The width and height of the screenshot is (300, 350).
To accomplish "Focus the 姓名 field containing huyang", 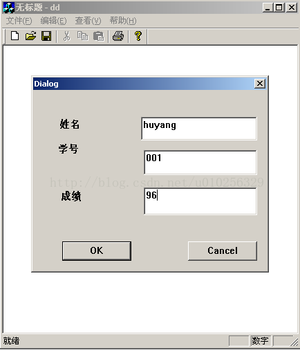I will (199, 129).
